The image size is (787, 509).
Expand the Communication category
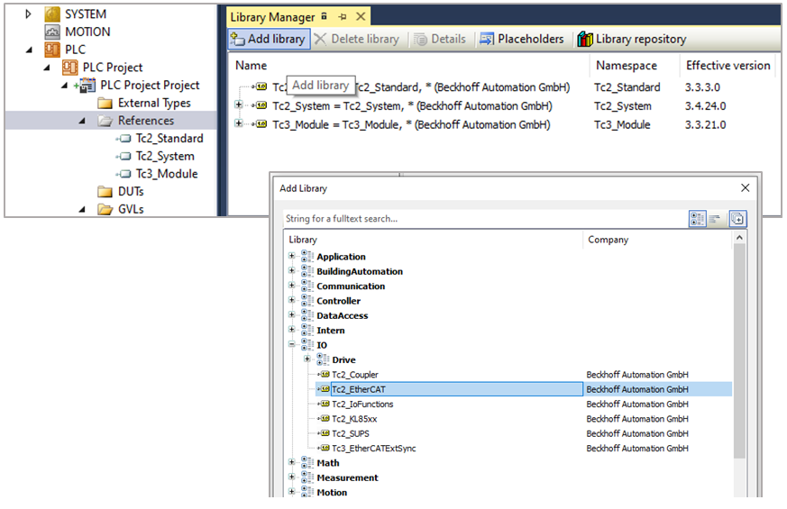[x=291, y=285]
